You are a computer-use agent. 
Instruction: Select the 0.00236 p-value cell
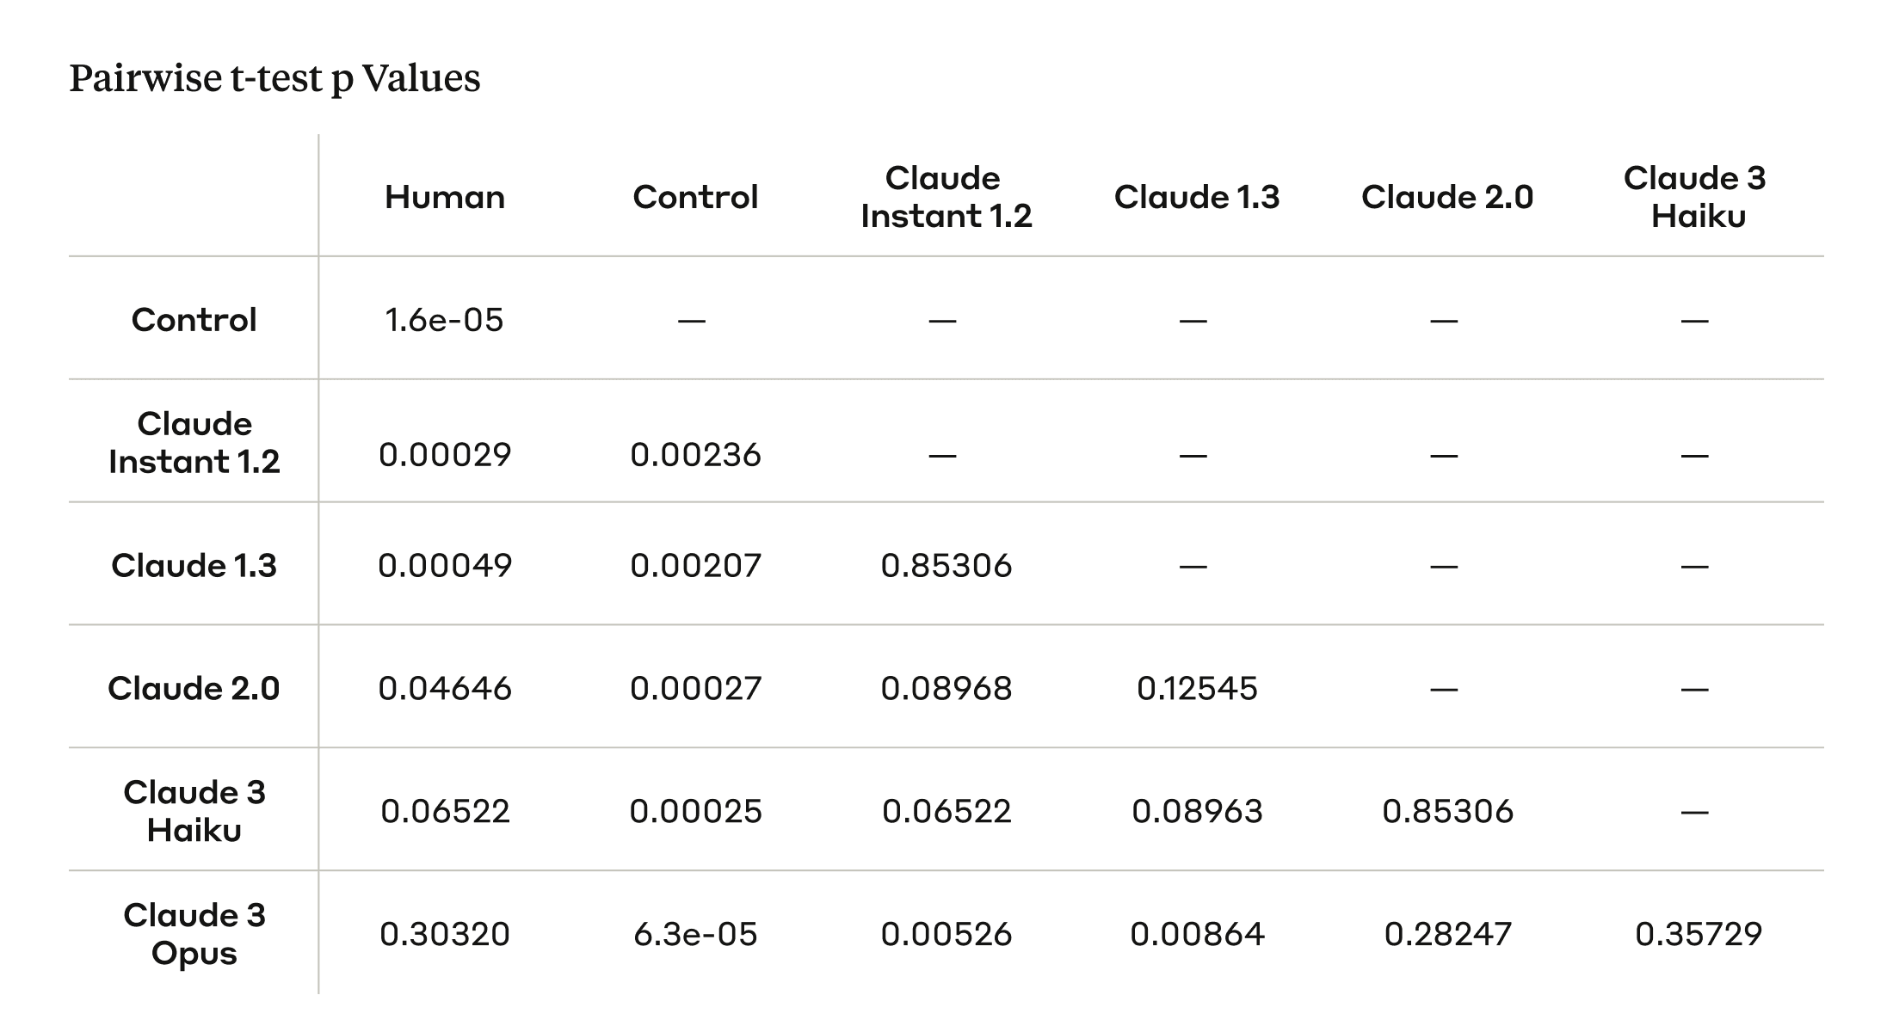click(695, 454)
